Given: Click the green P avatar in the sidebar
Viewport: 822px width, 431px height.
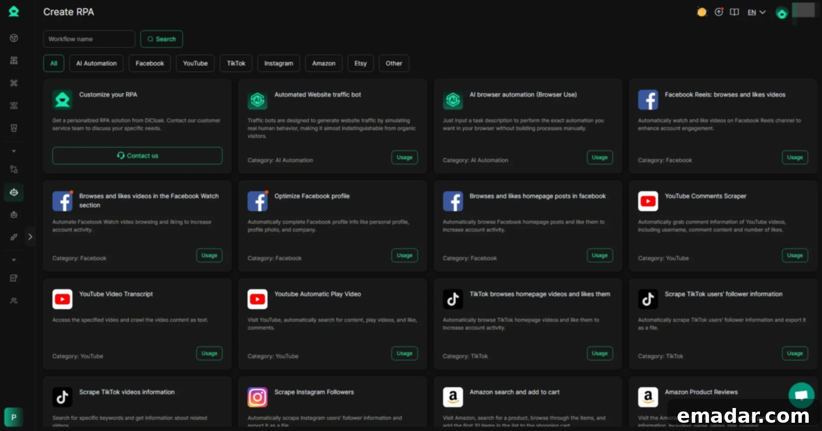Looking at the screenshot, I should (13, 417).
